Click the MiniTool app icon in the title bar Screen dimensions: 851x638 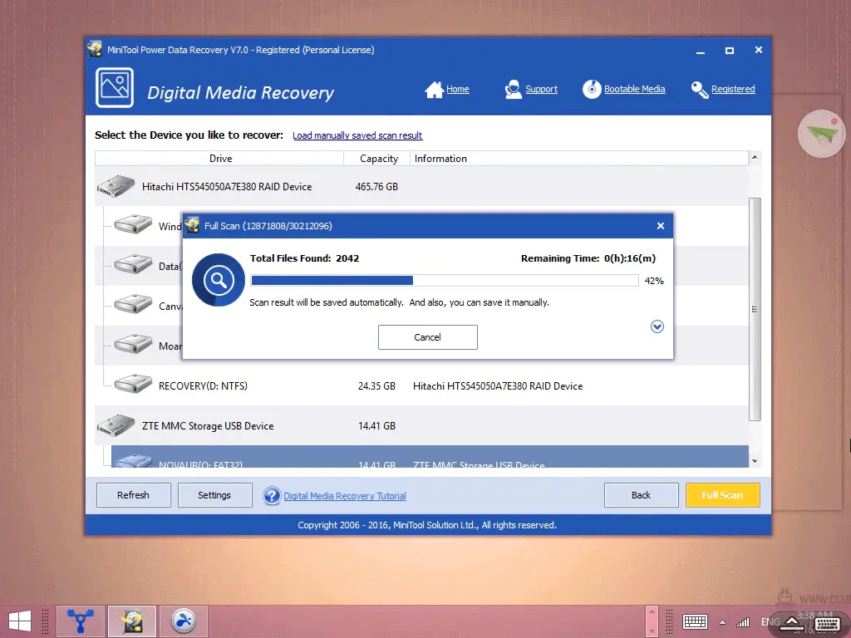[95, 49]
